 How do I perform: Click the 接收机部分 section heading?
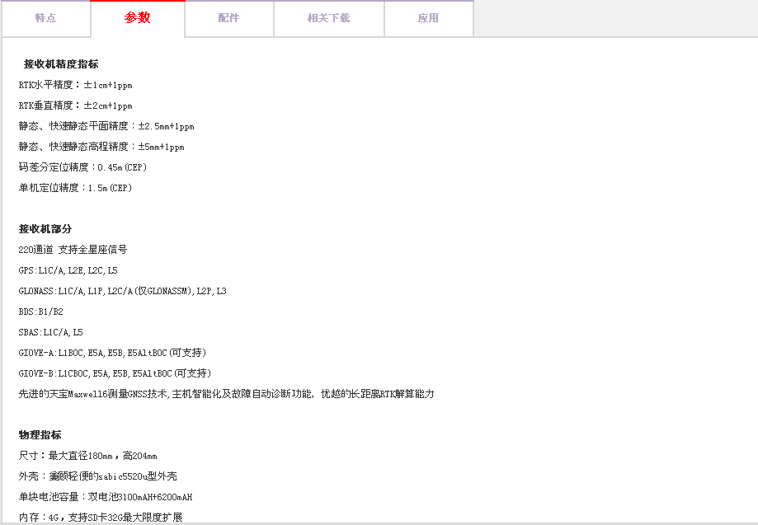point(45,229)
